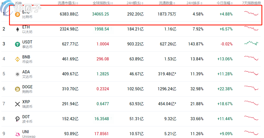Open the UNI Uniswap coin link
This screenshot has width=264, height=138.
click(29, 134)
